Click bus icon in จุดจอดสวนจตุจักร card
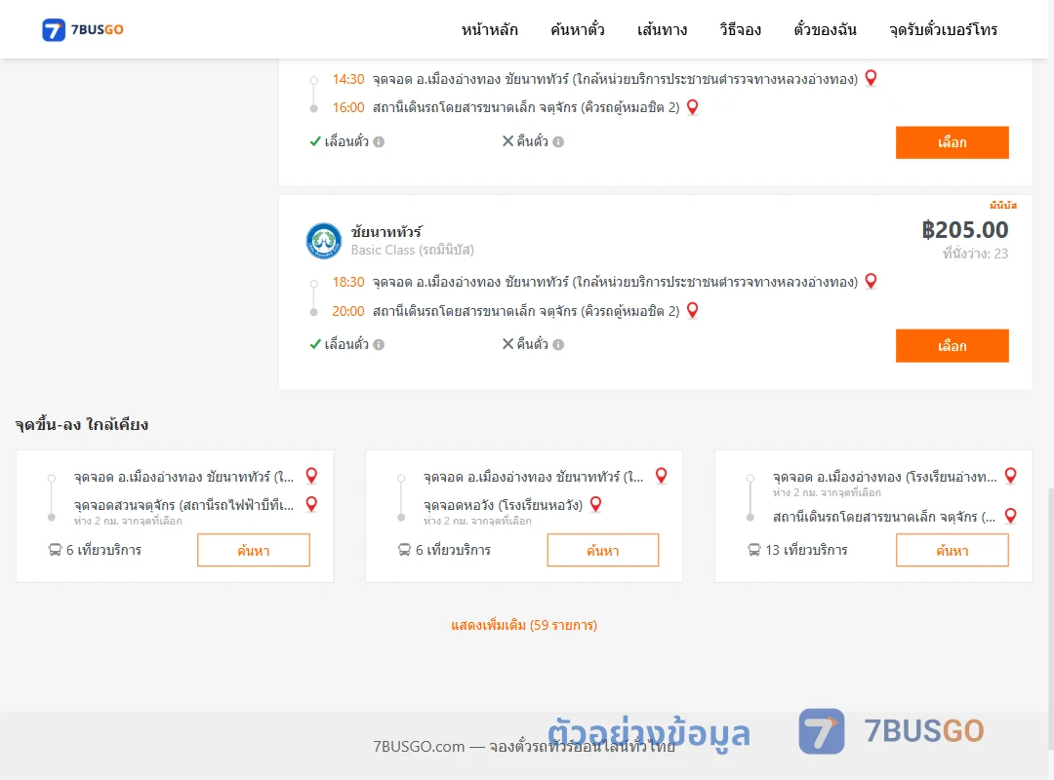 point(55,550)
